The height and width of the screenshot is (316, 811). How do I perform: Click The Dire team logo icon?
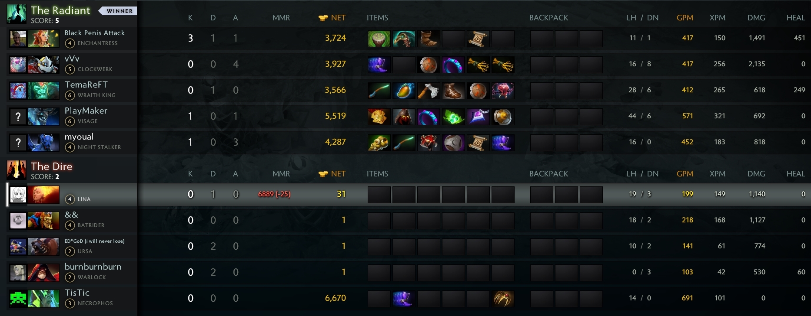[17, 170]
